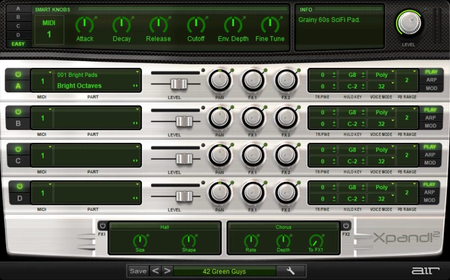Select smart knobs tab D

coord(18,35)
